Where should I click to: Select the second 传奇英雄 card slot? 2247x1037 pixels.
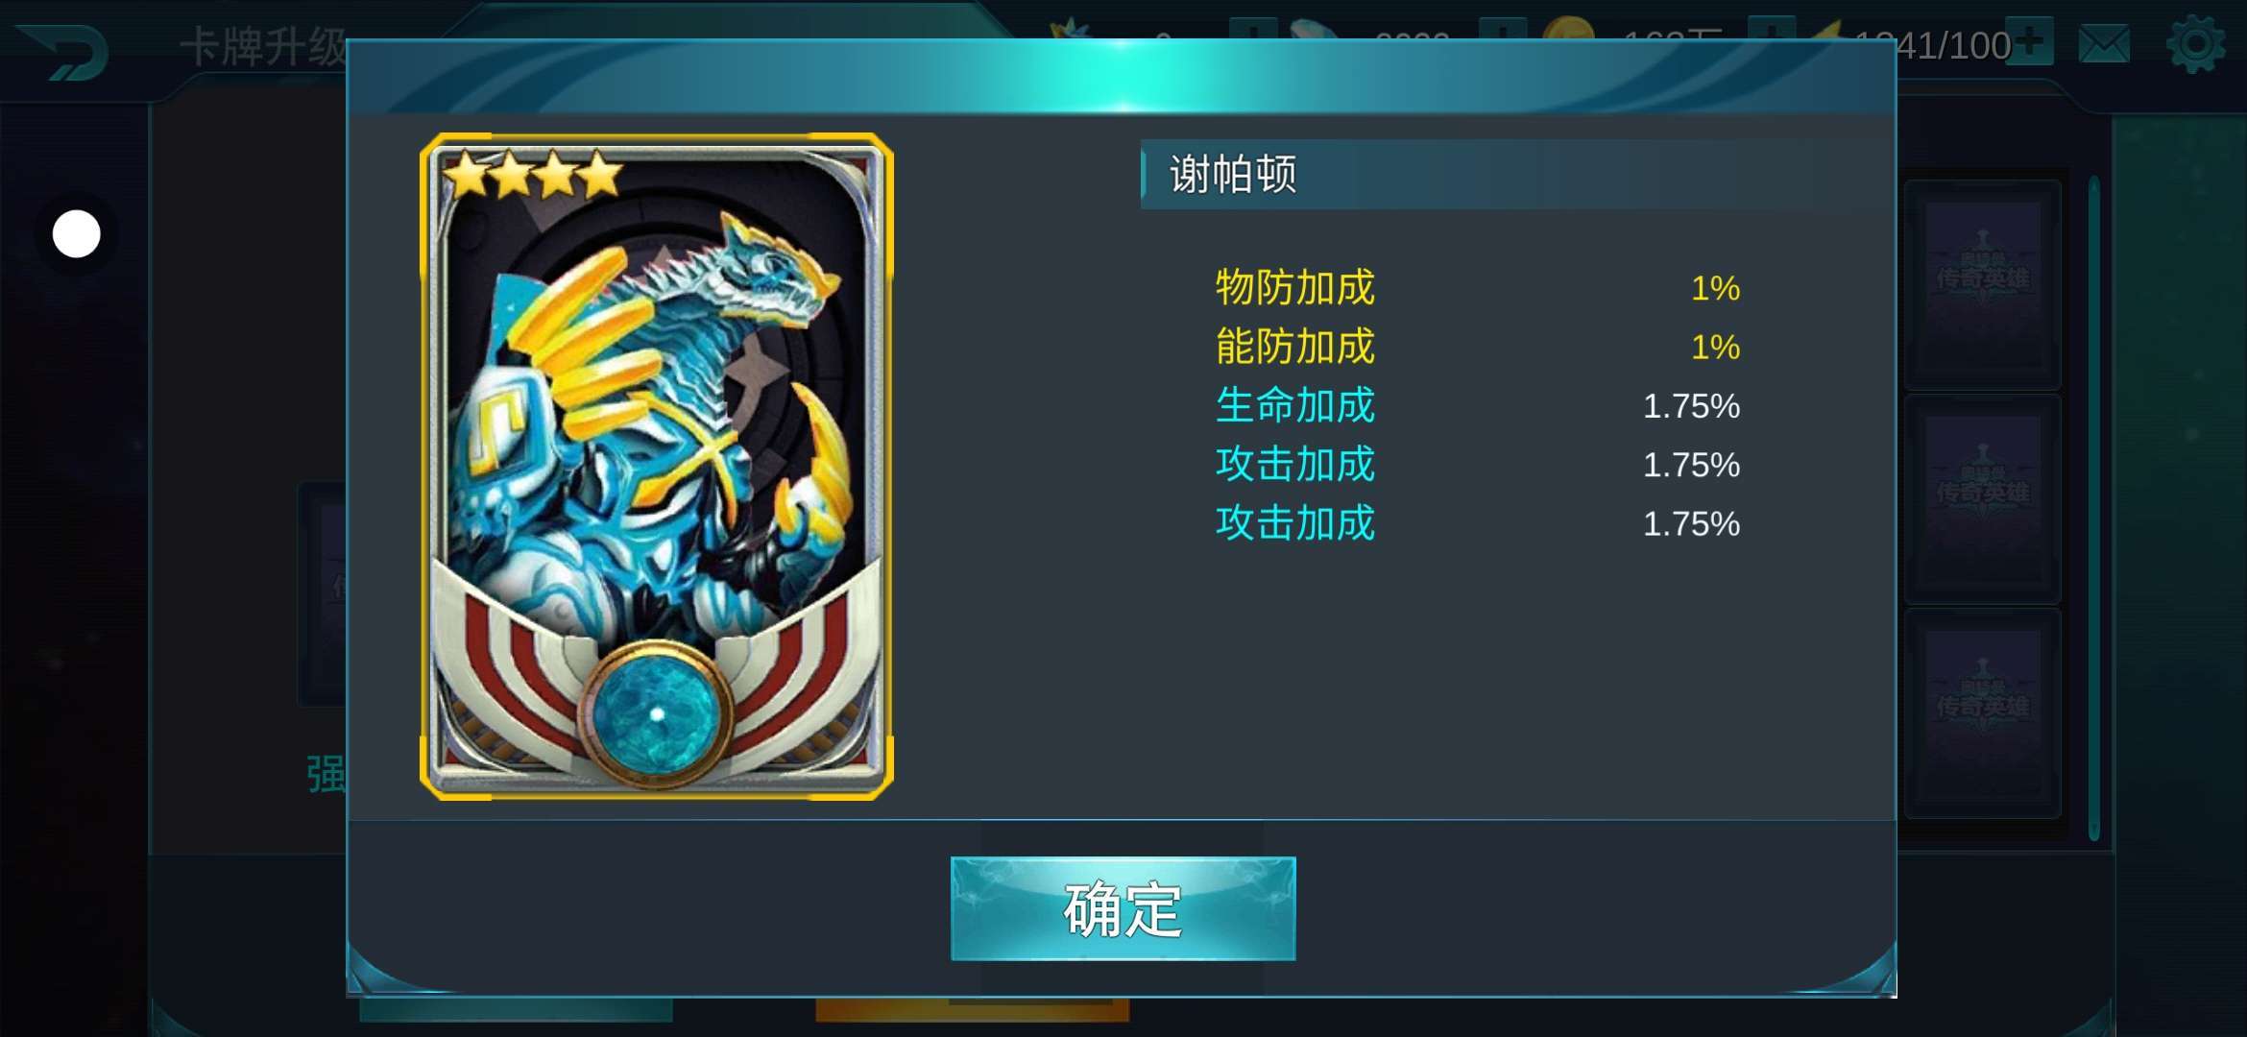[x=1982, y=497]
